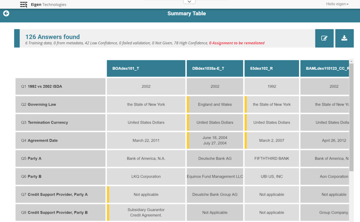Click the edit answers pencil icon
Screen dimensions: 360x222
[x=324, y=38]
